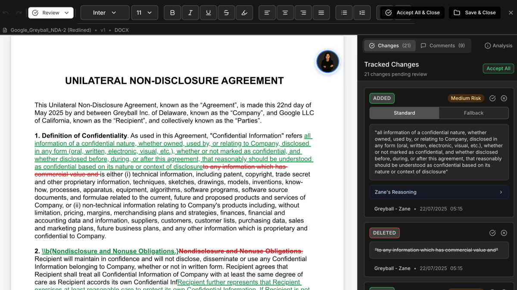Click the '1. Definition of Confidentiality' heading
Screen dimensions: 517x290
click(x=81, y=136)
